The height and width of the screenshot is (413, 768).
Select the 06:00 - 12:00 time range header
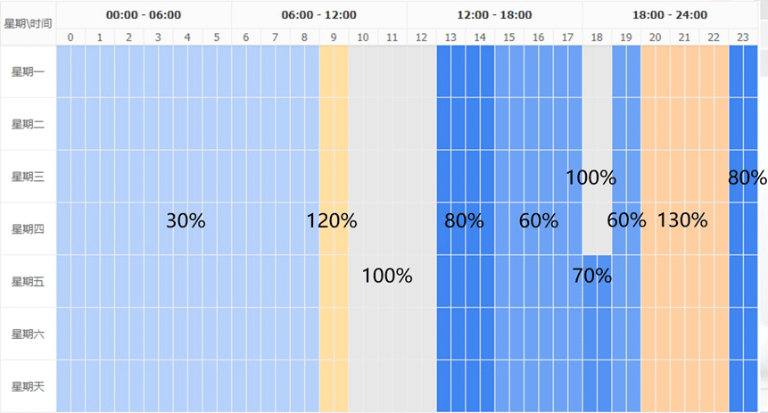pyautogui.click(x=318, y=15)
